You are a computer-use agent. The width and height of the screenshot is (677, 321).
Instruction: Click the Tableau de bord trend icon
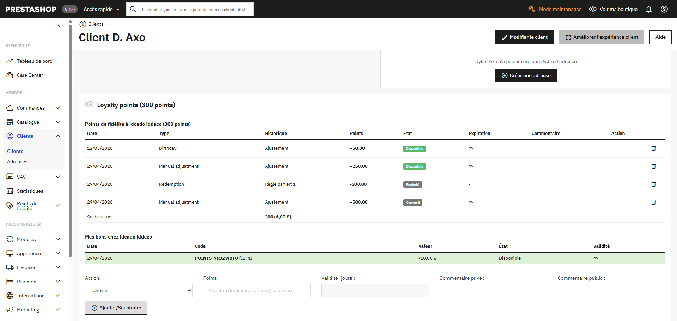(x=10, y=61)
